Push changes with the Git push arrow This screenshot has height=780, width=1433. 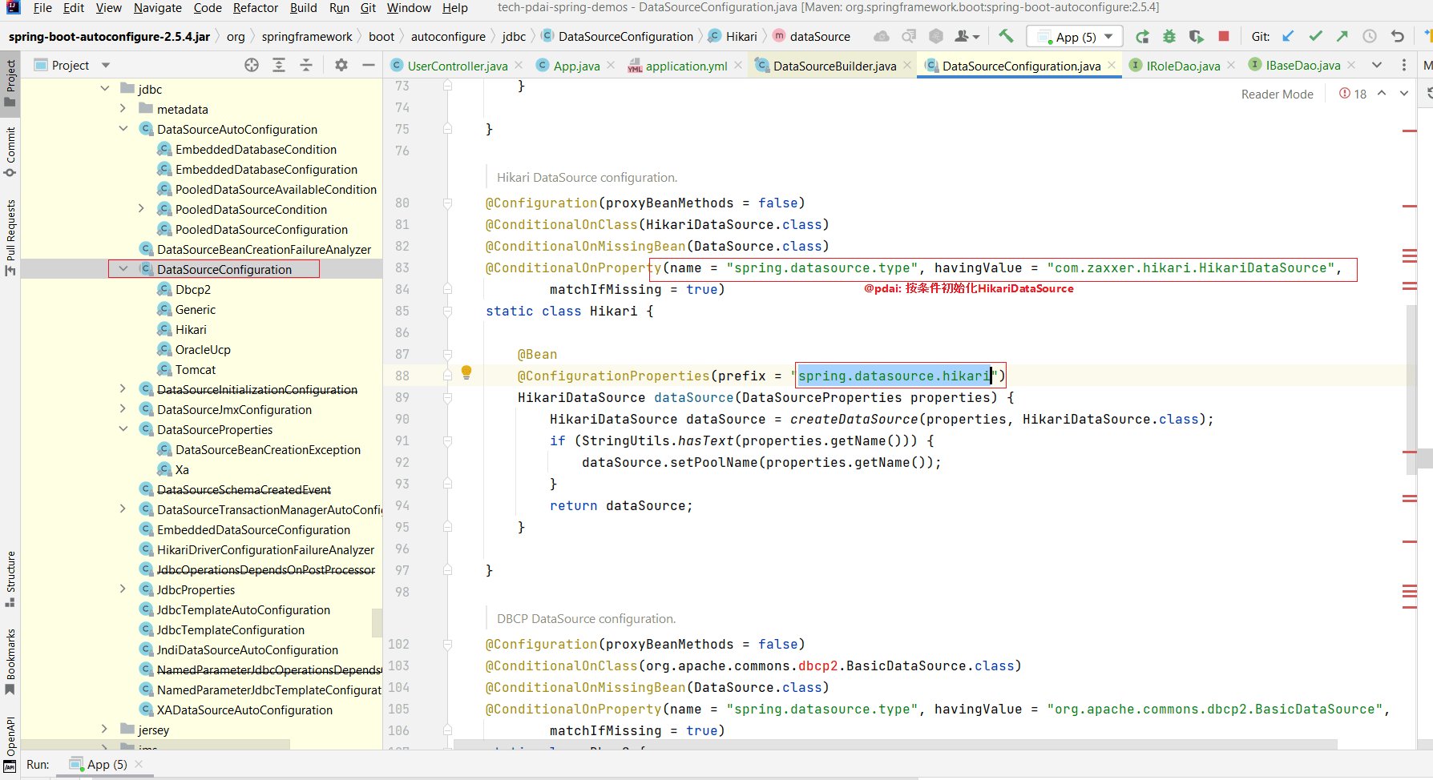click(1342, 36)
